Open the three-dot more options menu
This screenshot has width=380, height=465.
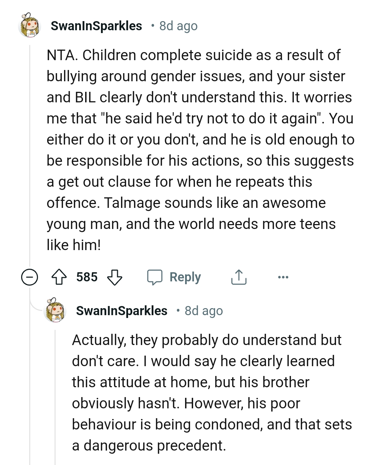(x=283, y=277)
